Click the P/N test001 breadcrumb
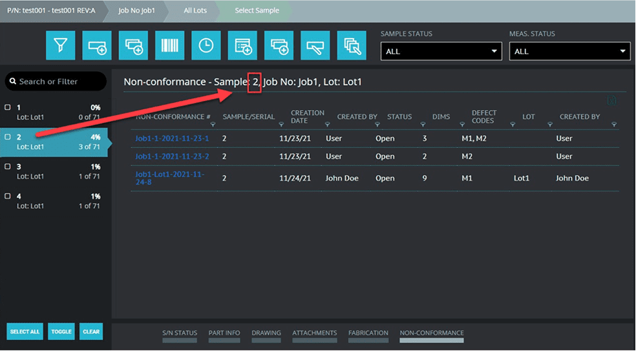 coord(52,10)
